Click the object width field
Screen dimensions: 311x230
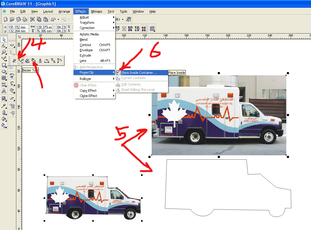(44, 27)
